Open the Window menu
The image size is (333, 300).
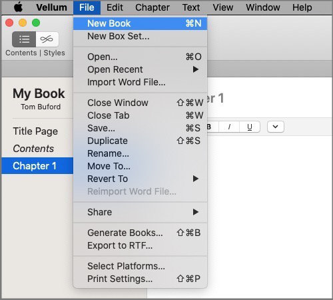263,7
